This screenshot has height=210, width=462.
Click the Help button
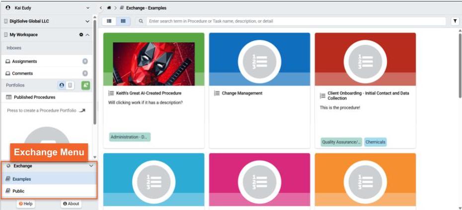coord(26,204)
